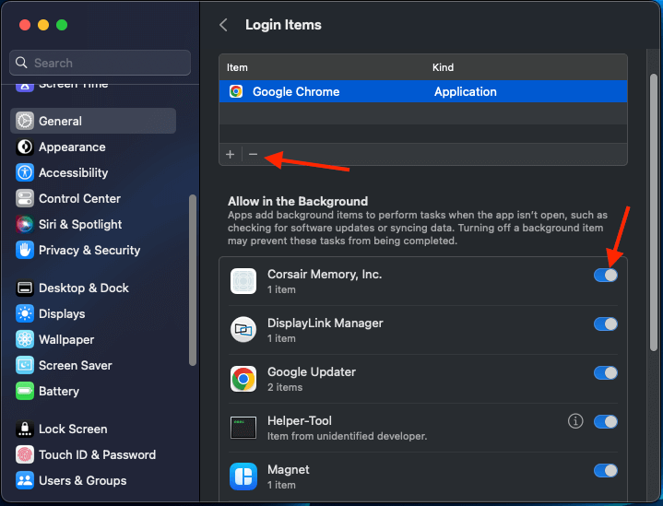Image resolution: width=663 pixels, height=506 pixels.
Task: Click 'Item from unidentified developer.' text
Action: 347,436
